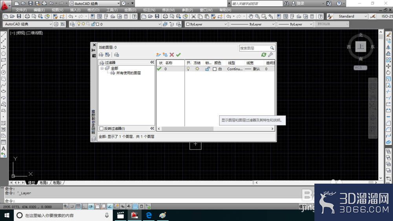Image resolution: width=393 pixels, height=221 pixels.
Task: Click the Workspace Settings gear icon
Action: click(x=56, y=24)
